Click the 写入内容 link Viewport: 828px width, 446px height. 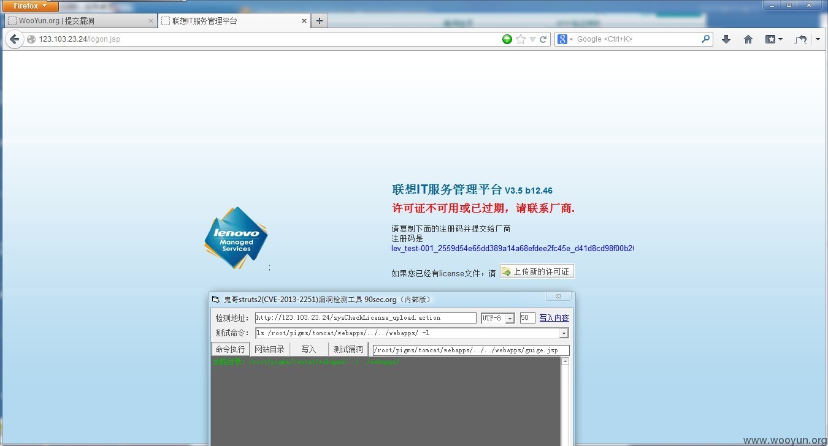(554, 318)
